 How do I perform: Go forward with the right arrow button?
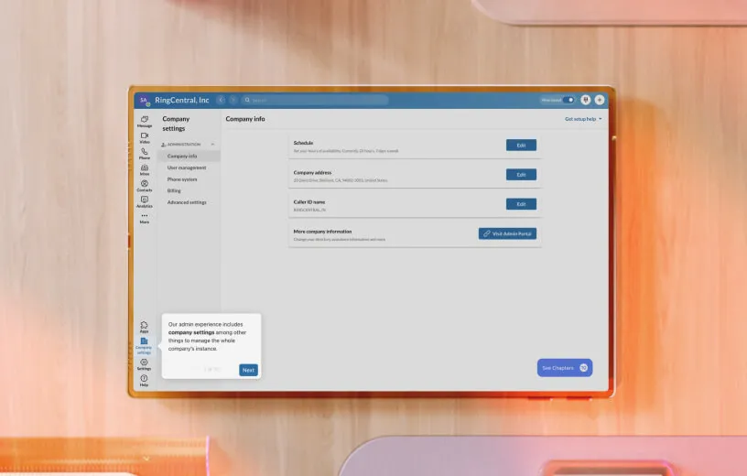(x=233, y=100)
